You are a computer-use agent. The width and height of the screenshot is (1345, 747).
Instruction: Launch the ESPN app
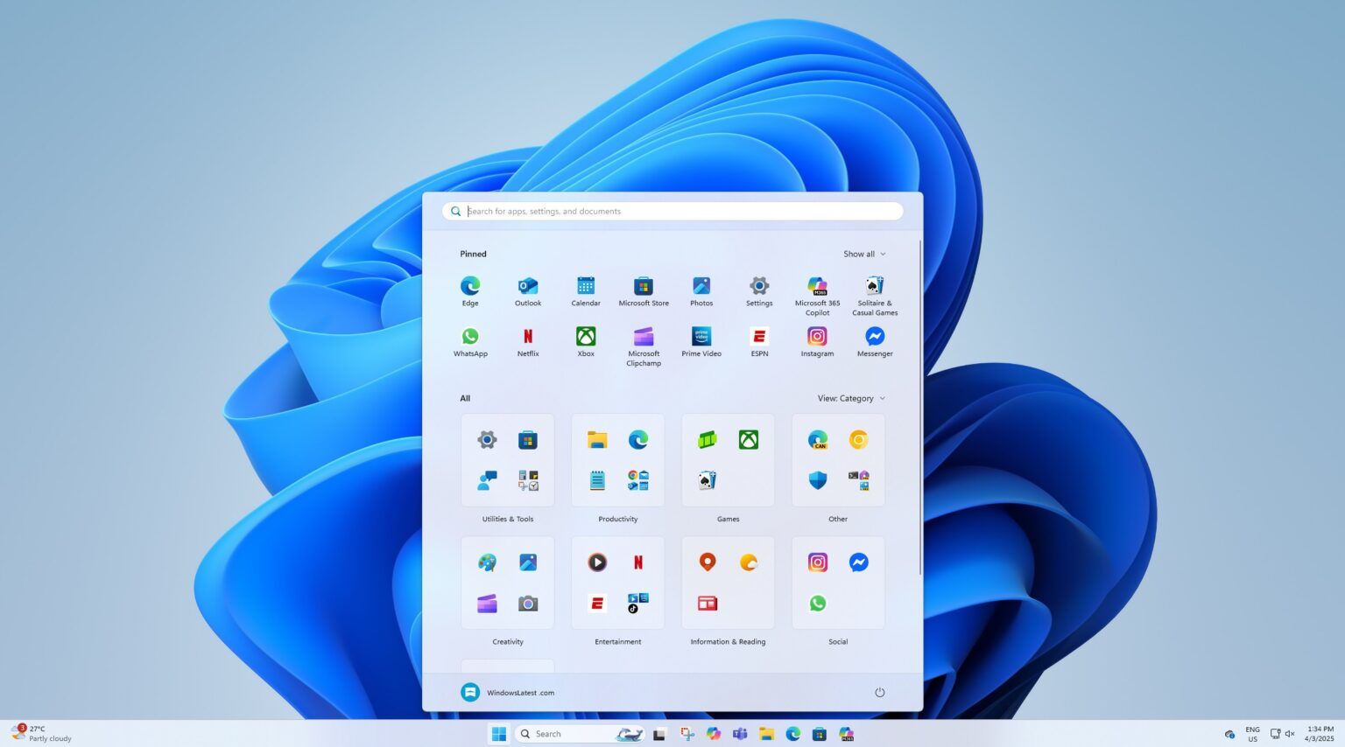pos(758,336)
